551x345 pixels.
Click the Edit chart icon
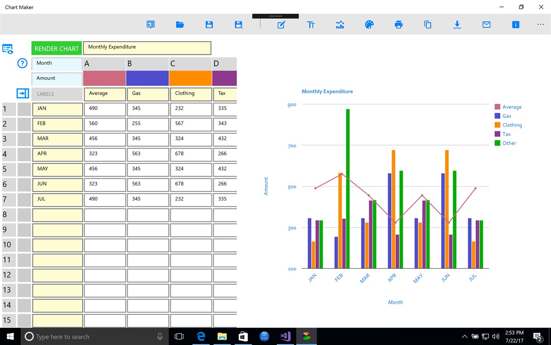pyautogui.click(x=281, y=25)
